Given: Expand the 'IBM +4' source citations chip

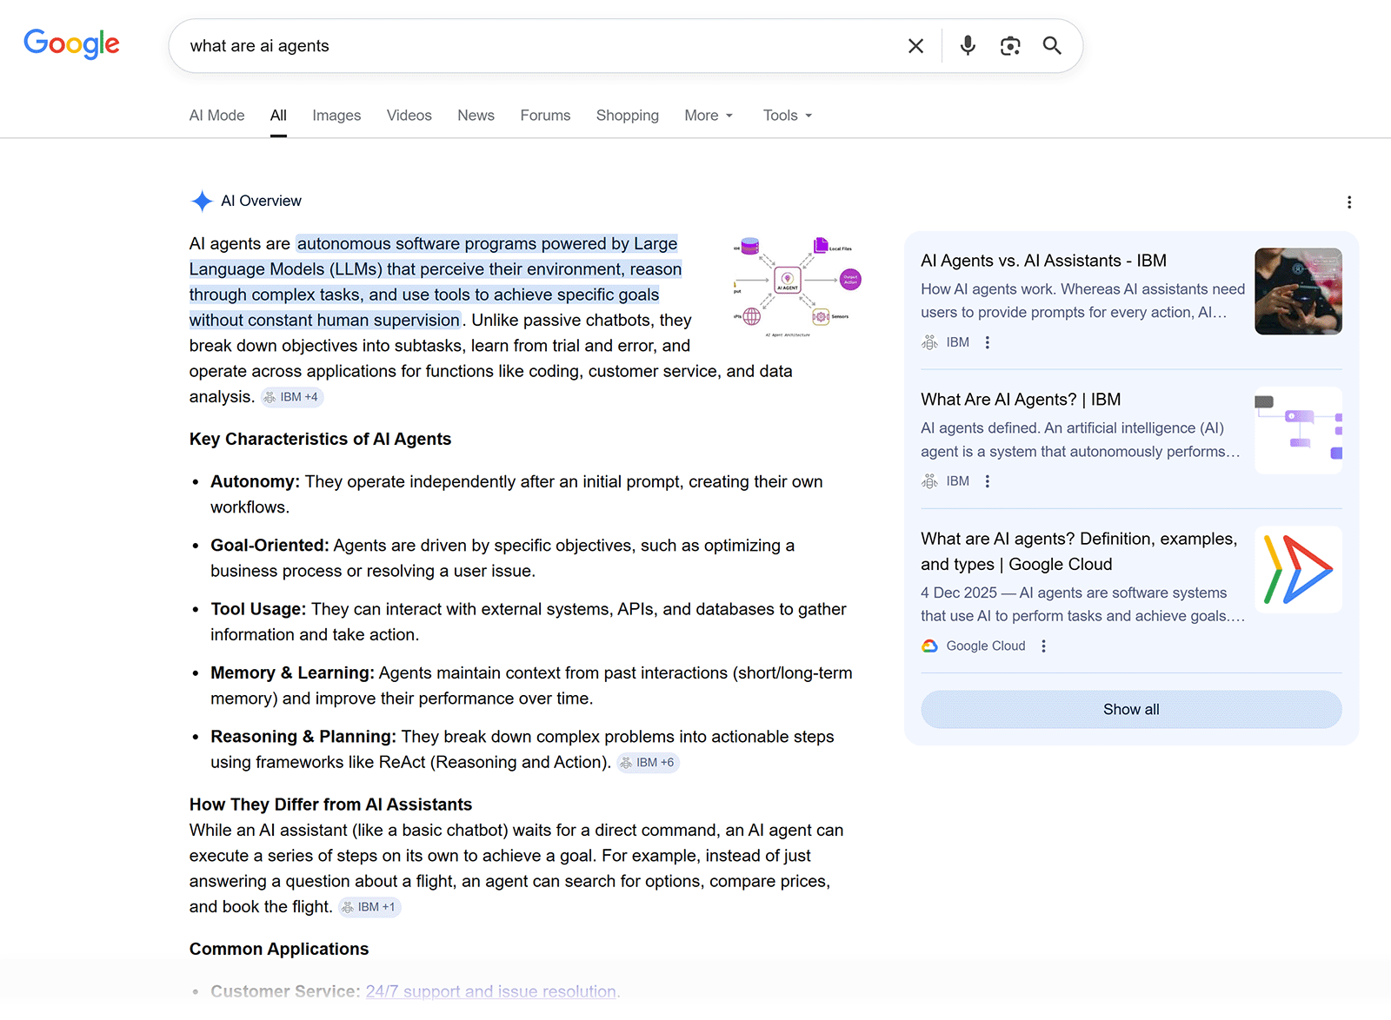Looking at the screenshot, I should click(292, 396).
